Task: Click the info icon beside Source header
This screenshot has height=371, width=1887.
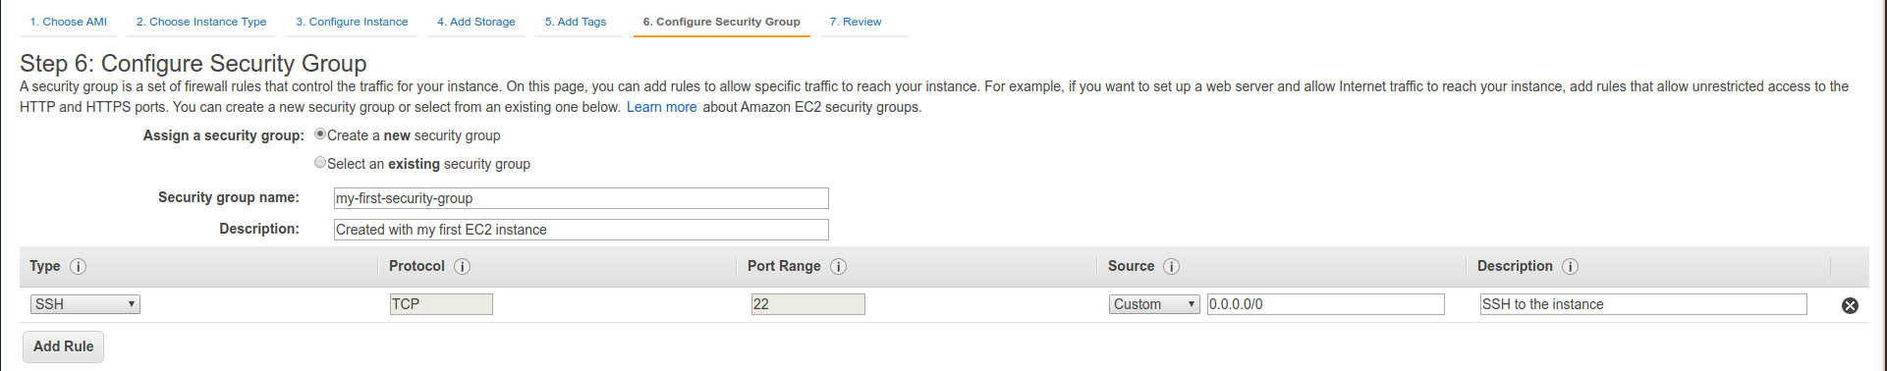Action: point(1171,267)
